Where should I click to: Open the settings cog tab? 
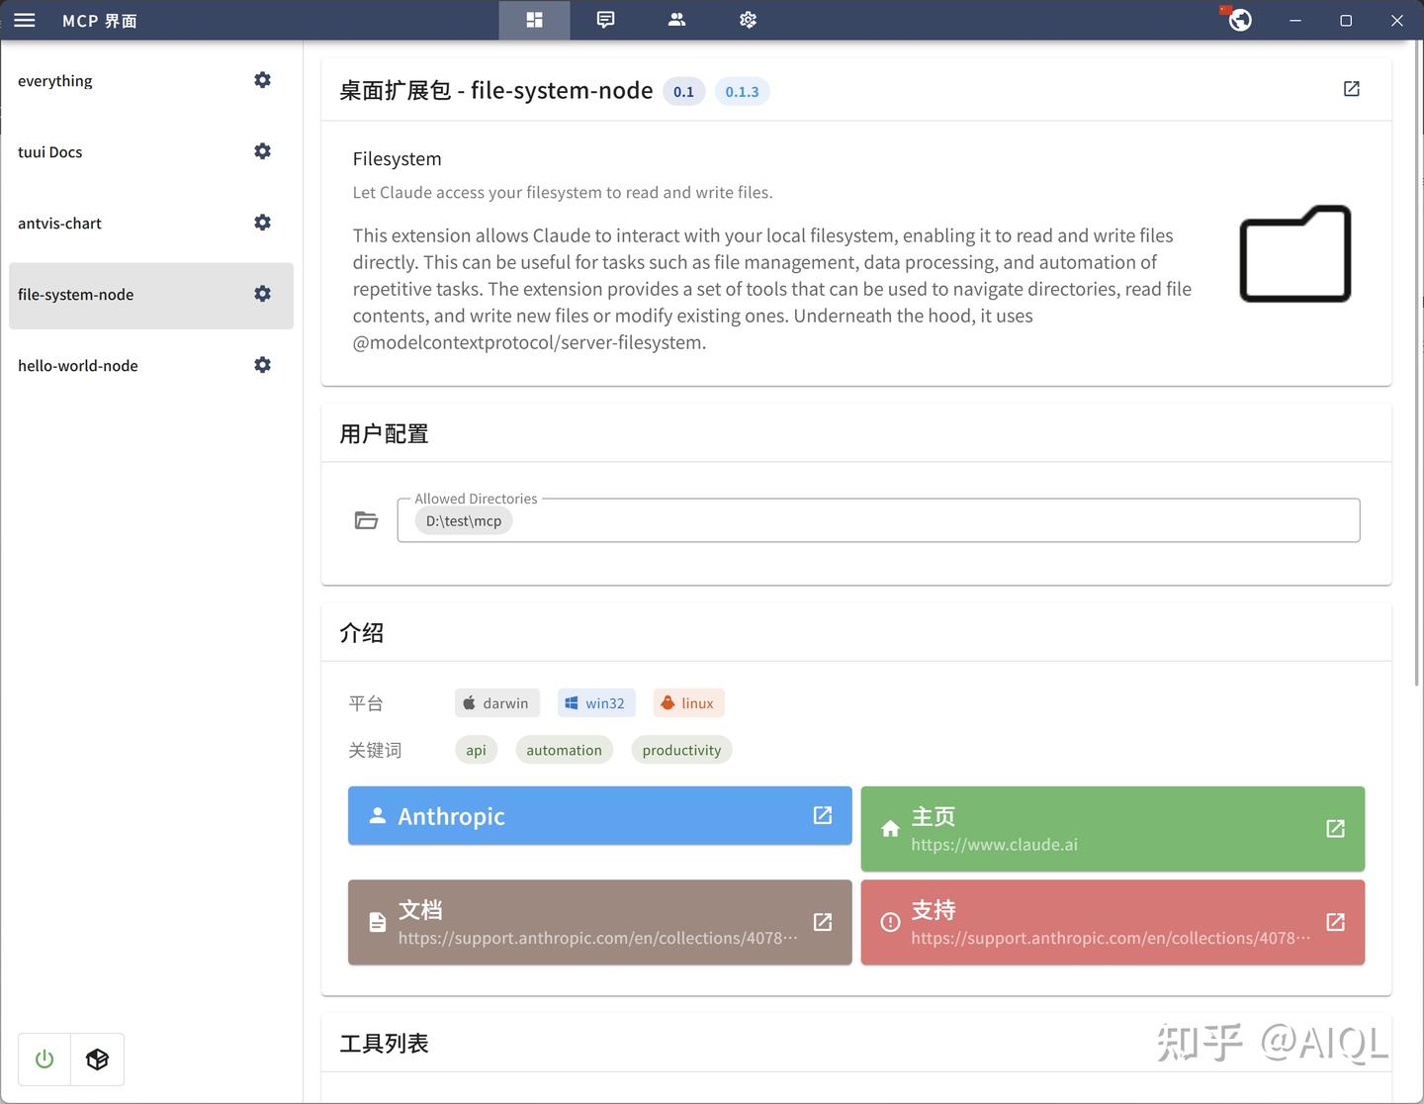click(748, 20)
